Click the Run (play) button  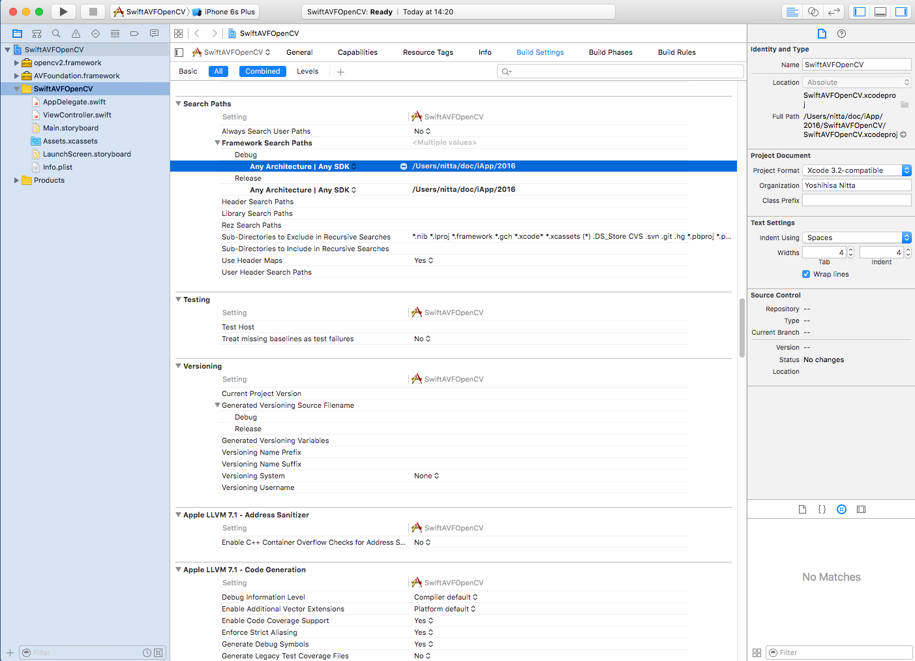tap(63, 12)
